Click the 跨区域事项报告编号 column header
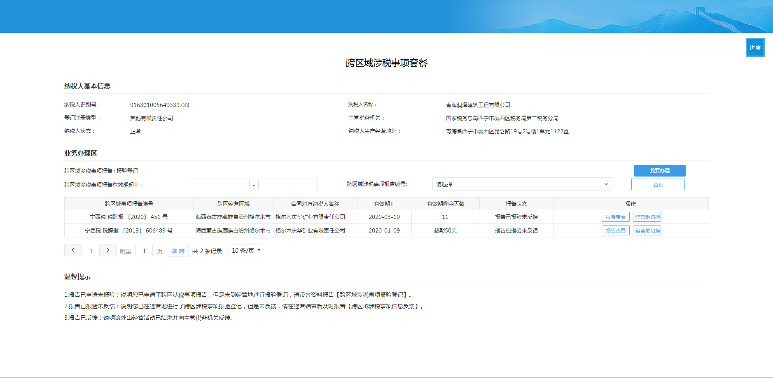Screen dimensions: 773x379 pos(129,204)
